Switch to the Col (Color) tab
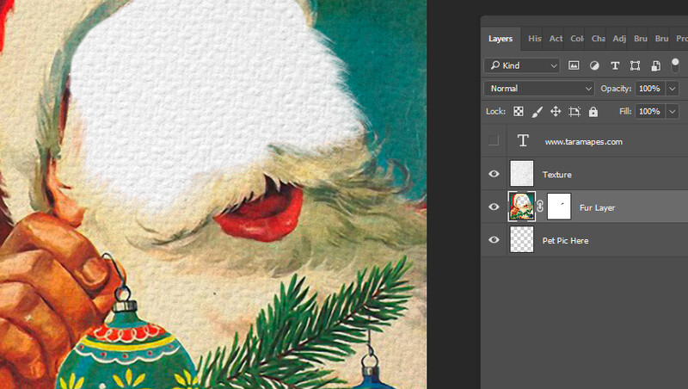Viewport: 688px width, 389px height. click(577, 39)
